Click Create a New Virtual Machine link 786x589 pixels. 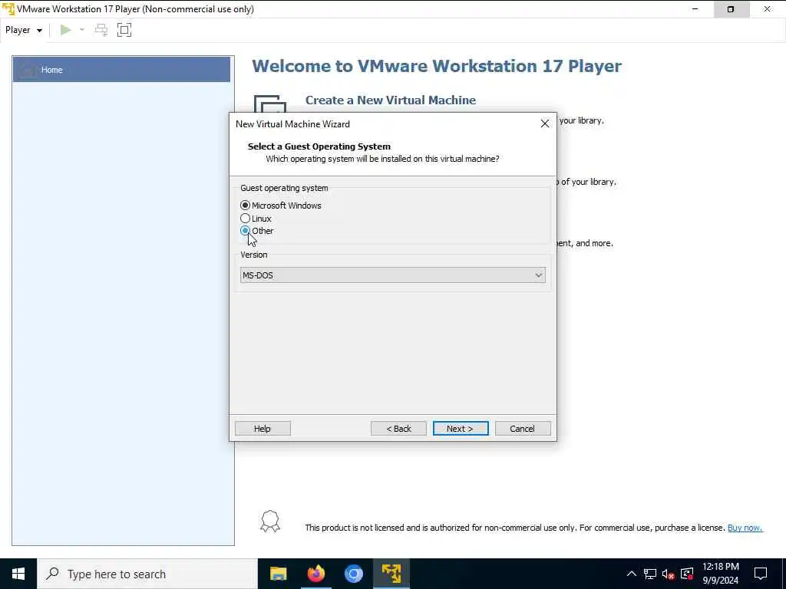[x=391, y=100]
